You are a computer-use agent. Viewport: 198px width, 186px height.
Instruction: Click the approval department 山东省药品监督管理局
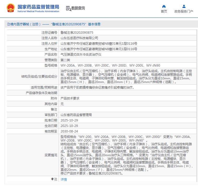tap(76, 115)
